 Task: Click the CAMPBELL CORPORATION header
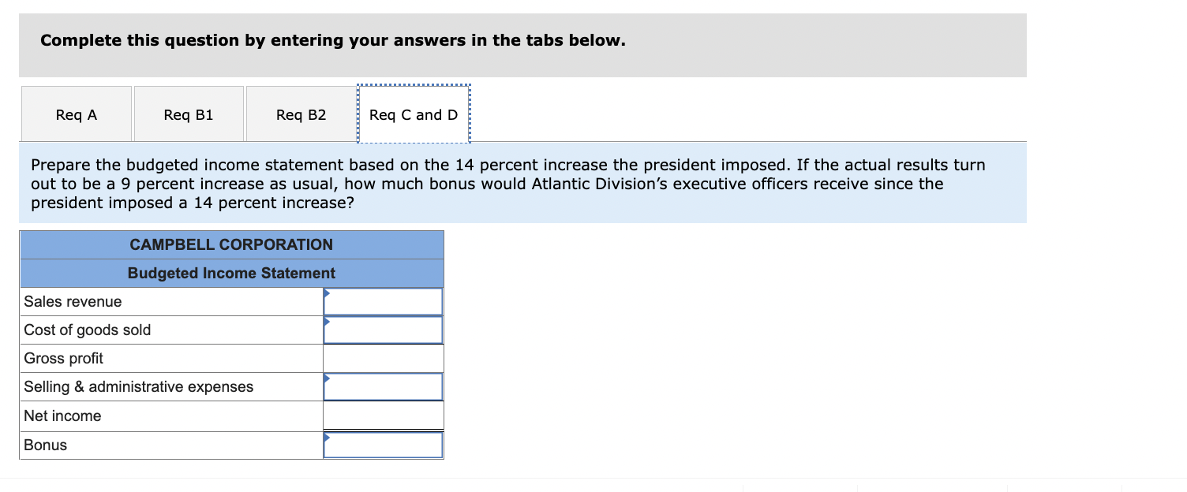(x=232, y=244)
